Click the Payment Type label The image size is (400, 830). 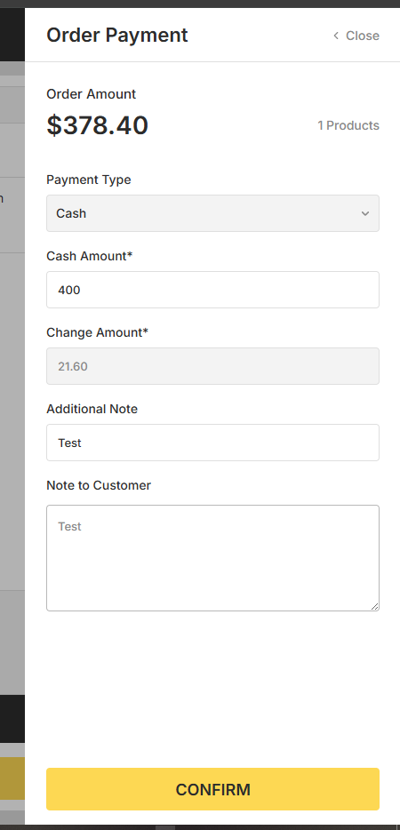89,180
